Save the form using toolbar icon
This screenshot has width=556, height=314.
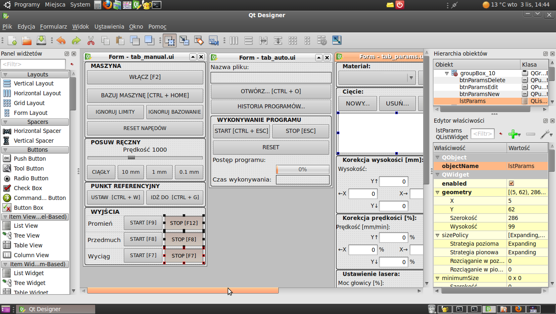pos(41,40)
